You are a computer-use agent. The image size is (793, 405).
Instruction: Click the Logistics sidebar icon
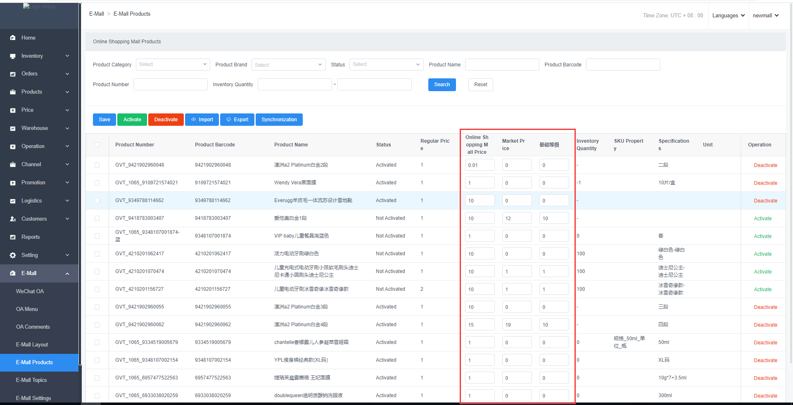click(13, 201)
